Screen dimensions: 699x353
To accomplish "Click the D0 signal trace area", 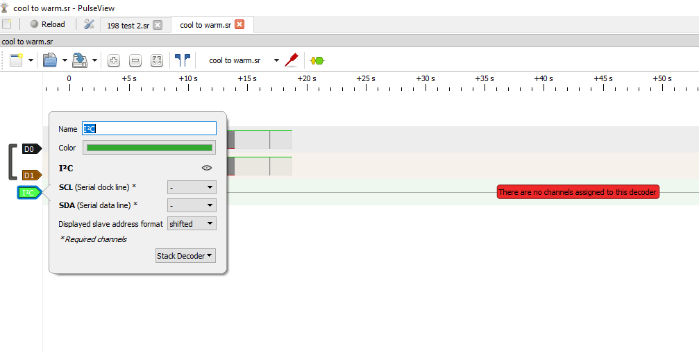I will tap(258, 140).
